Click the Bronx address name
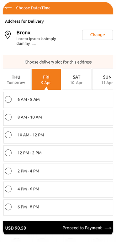 click(x=24, y=33)
